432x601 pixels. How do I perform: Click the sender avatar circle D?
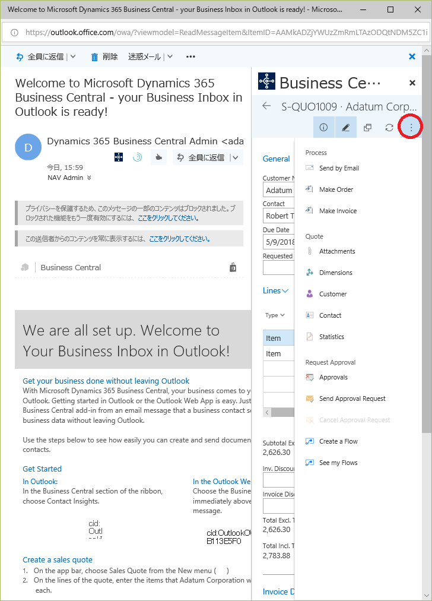(28, 147)
